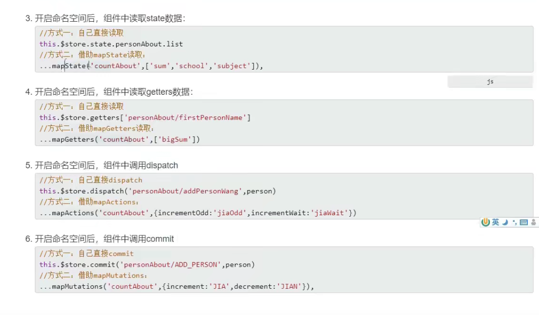Click the ...mapMutations code line

pyautogui.click(x=177, y=287)
